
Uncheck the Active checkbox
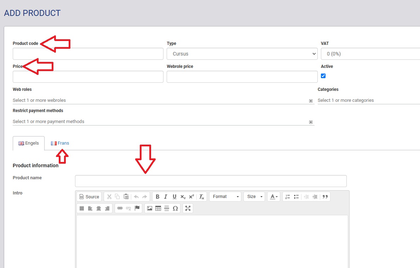point(323,76)
